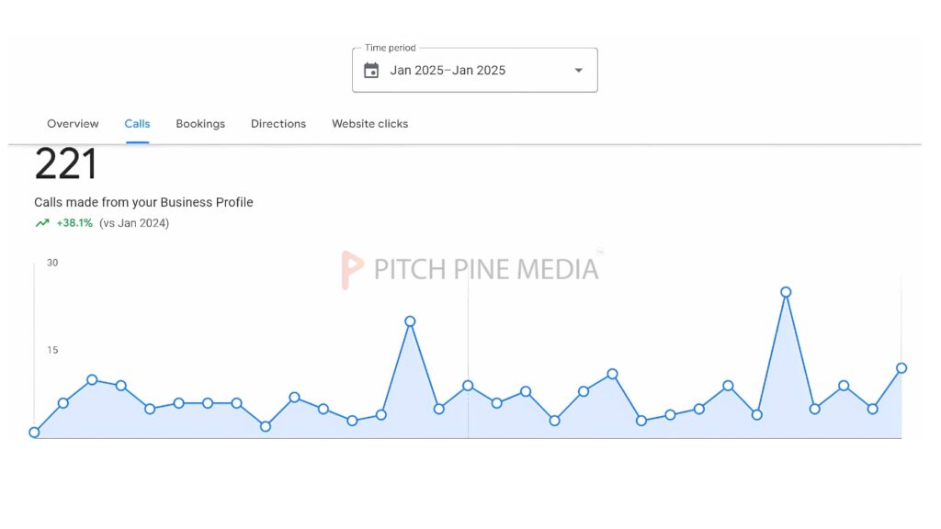Select the Calls tab
941x529 pixels.
(138, 124)
